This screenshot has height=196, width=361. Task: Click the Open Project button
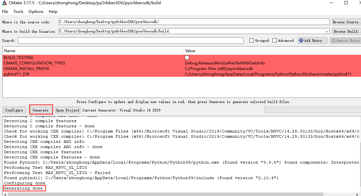click(67, 110)
